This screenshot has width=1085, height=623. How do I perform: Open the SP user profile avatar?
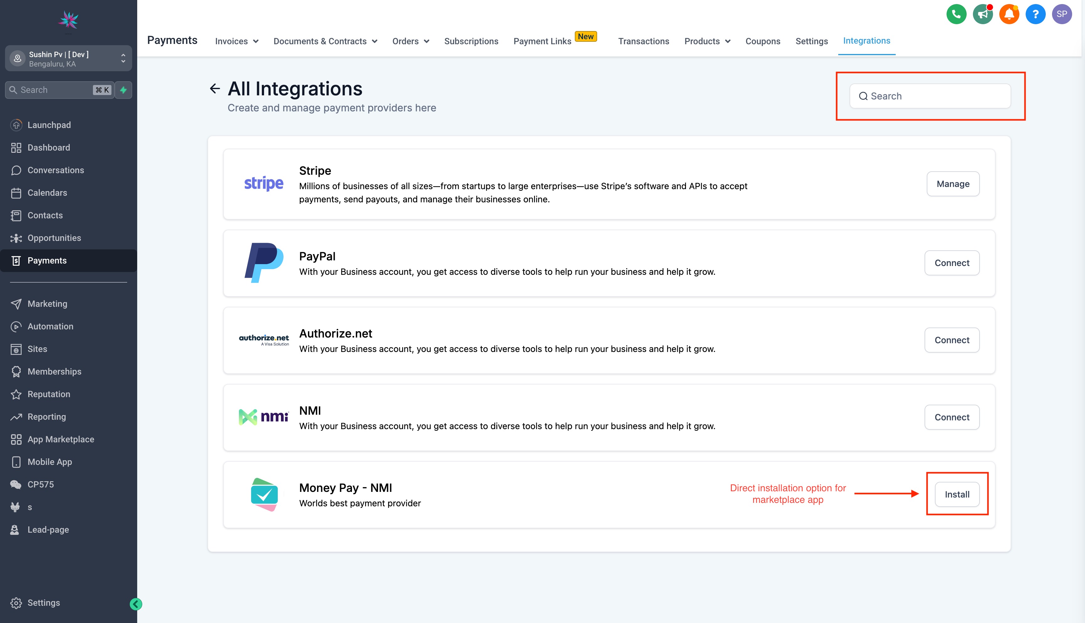coord(1062,14)
